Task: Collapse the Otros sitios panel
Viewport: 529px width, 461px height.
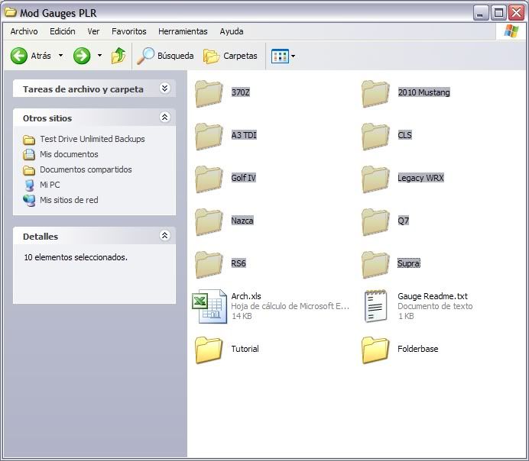Action: 164,118
